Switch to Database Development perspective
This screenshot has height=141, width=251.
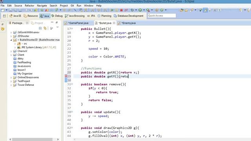pos(129,16)
